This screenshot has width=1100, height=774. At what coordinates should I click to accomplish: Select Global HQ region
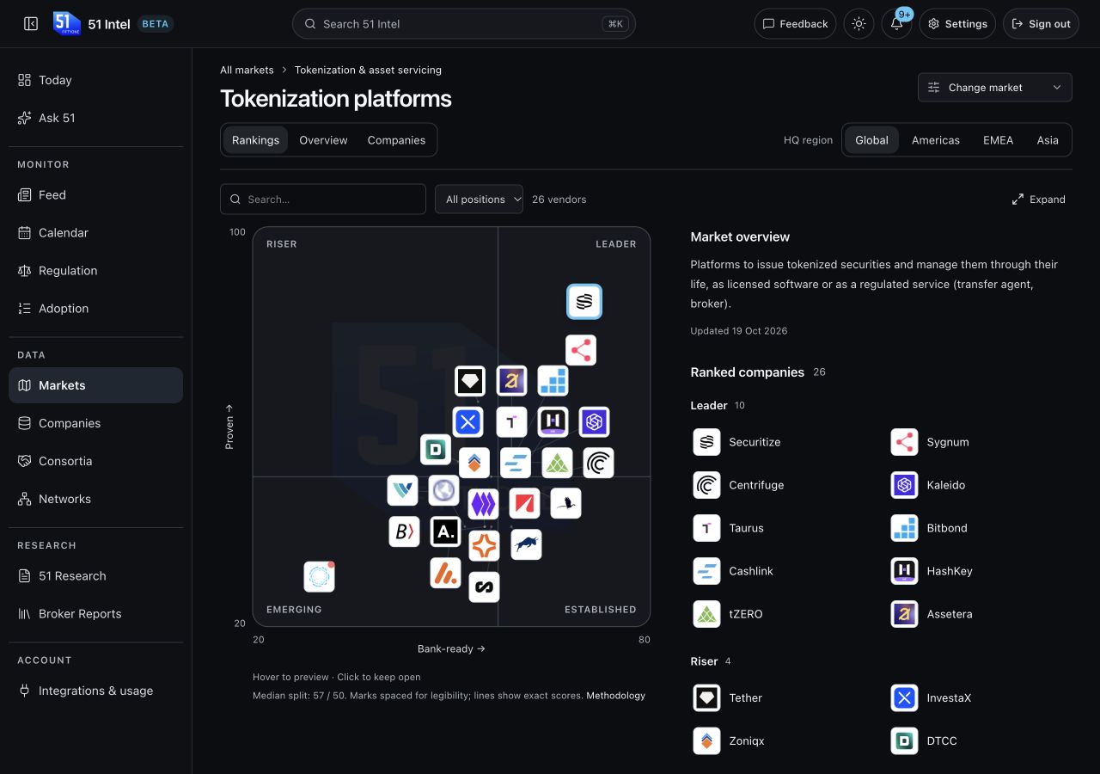[871, 140]
